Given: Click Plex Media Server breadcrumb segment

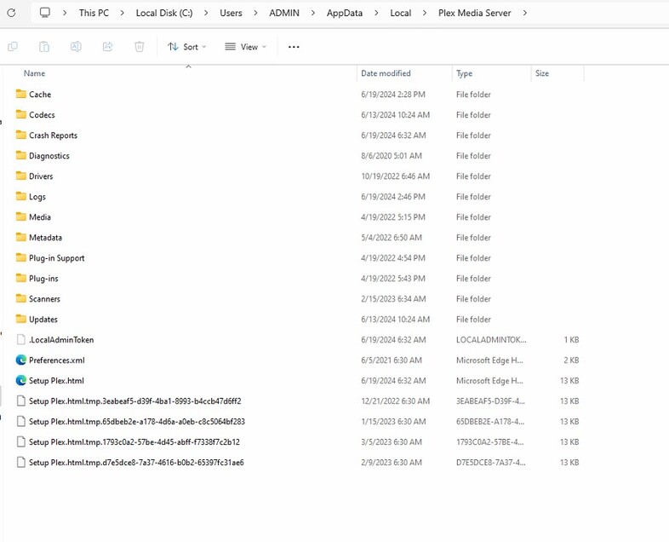Looking at the screenshot, I should [x=474, y=13].
